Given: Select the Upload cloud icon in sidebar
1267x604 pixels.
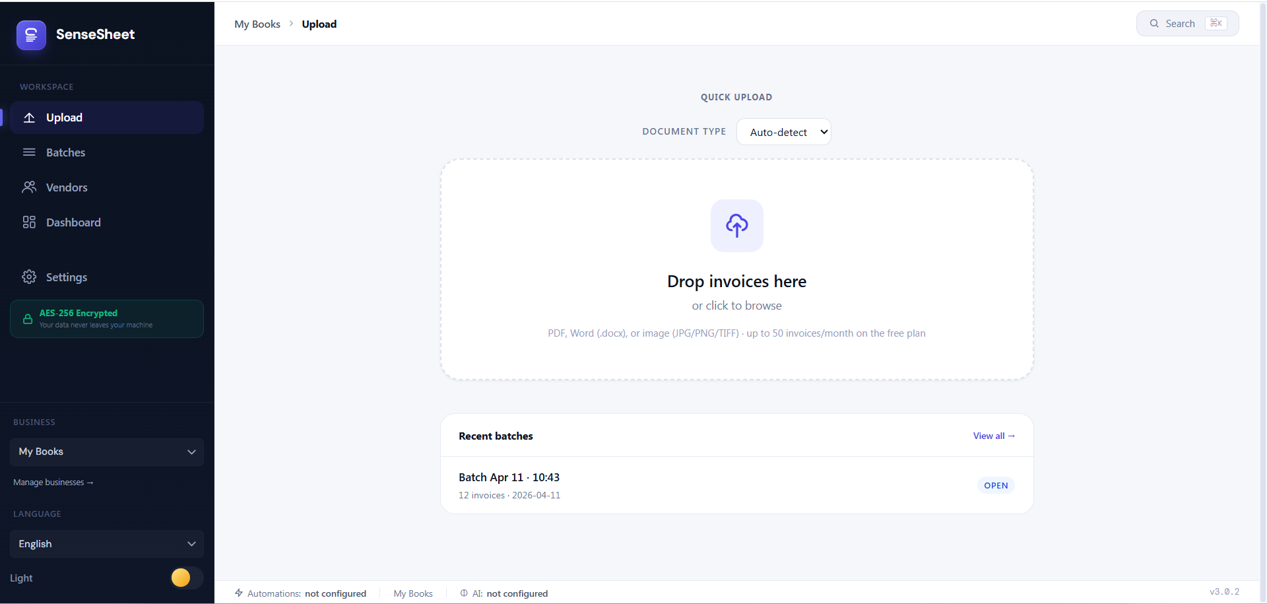Looking at the screenshot, I should tap(29, 117).
